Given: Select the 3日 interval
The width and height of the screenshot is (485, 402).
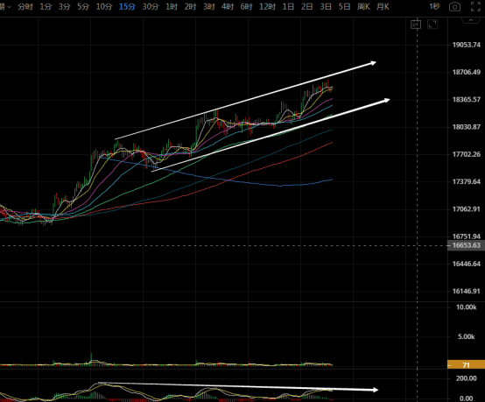Looking at the screenshot, I should (326, 6).
